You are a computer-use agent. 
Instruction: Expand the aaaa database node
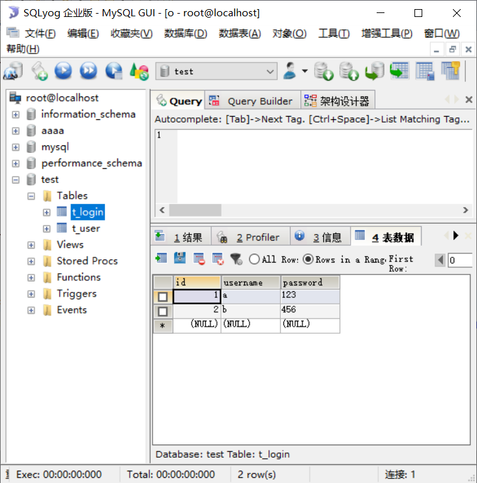click(x=16, y=131)
